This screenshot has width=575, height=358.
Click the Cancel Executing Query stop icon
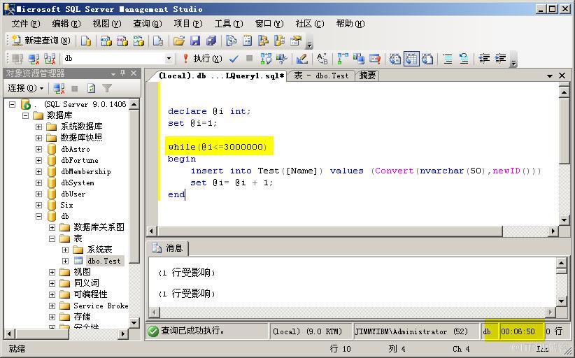pos(249,59)
